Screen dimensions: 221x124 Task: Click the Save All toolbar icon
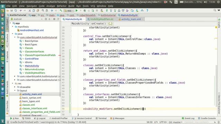pyautogui.click(x=11, y=11)
